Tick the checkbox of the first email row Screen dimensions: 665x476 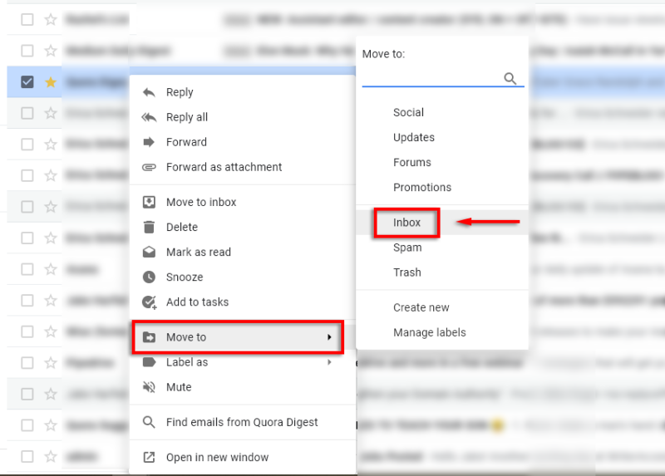(27, 18)
